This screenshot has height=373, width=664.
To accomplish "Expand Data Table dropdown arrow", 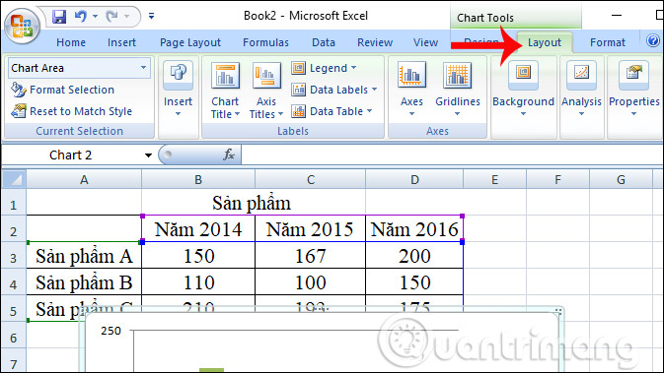I will pos(370,110).
